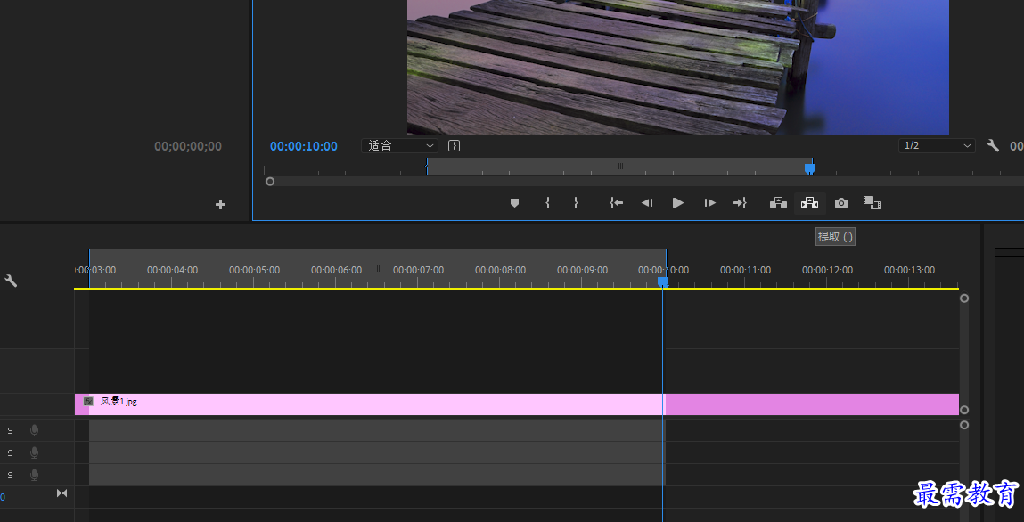Screen dimensions: 1024x522
Task: Click 00:00:13:00 on the timeline ruler
Action: tap(910, 270)
